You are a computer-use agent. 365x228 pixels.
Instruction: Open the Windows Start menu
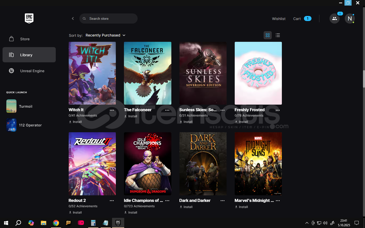(x=6, y=223)
